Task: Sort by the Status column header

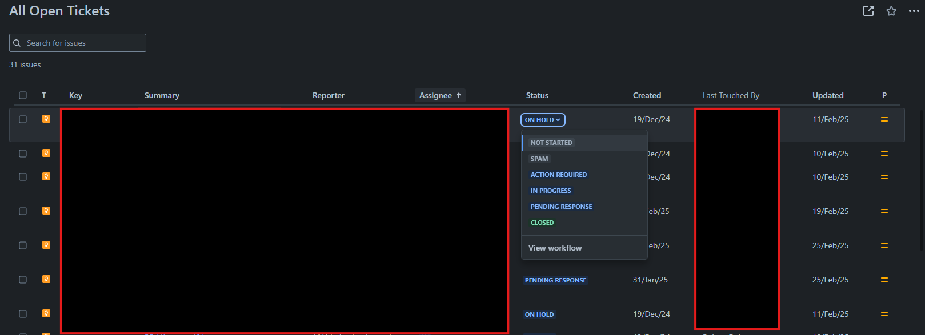Action: pyautogui.click(x=537, y=95)
